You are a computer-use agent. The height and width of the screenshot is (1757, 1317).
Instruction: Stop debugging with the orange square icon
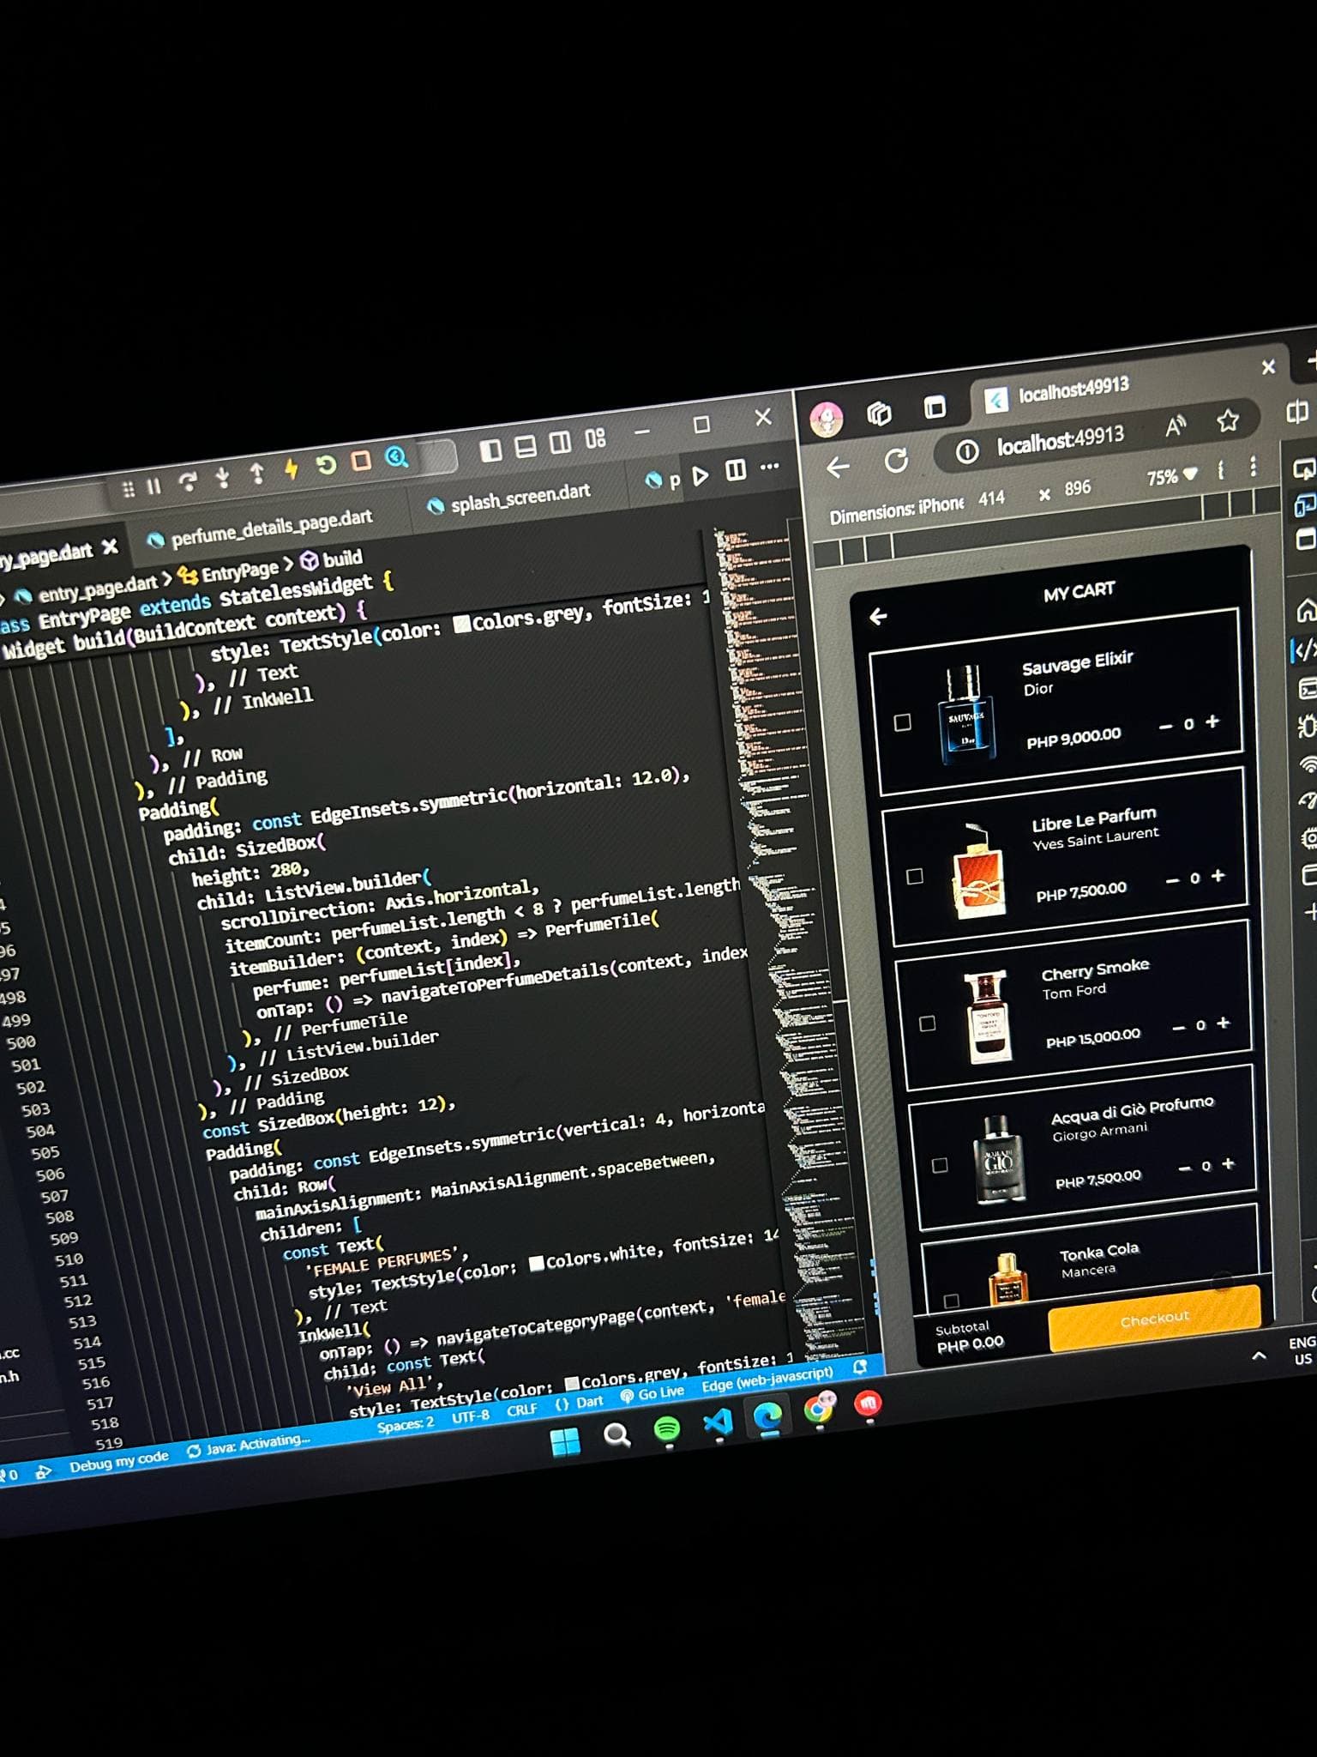(361, 462)
